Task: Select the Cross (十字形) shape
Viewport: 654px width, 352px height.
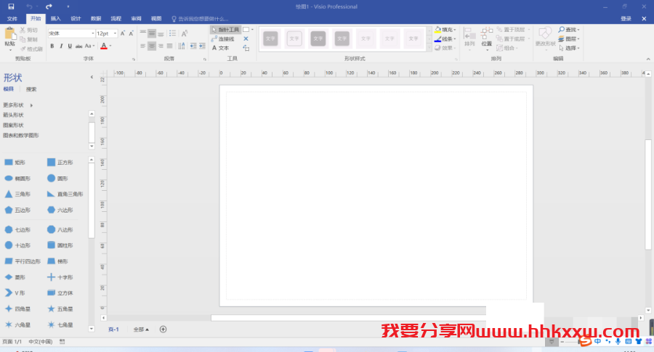Action: click(60, 277)
